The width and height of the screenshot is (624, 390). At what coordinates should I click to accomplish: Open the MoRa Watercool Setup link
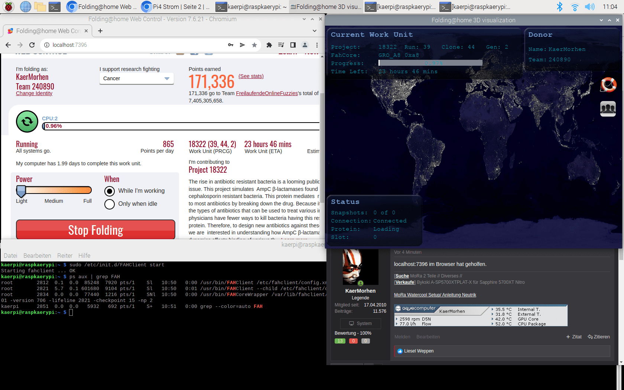tap(435, 295)
